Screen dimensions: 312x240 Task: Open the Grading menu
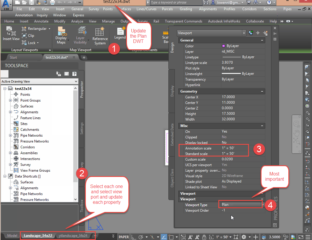(x=186, y=9)
